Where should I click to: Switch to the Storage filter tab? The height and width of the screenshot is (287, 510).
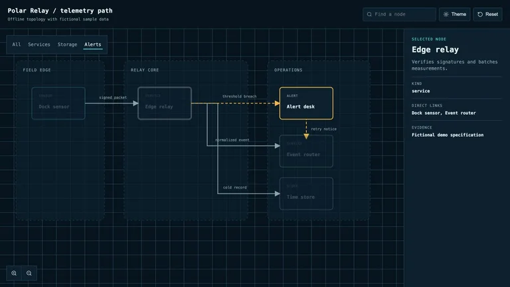tap(67, 45)
